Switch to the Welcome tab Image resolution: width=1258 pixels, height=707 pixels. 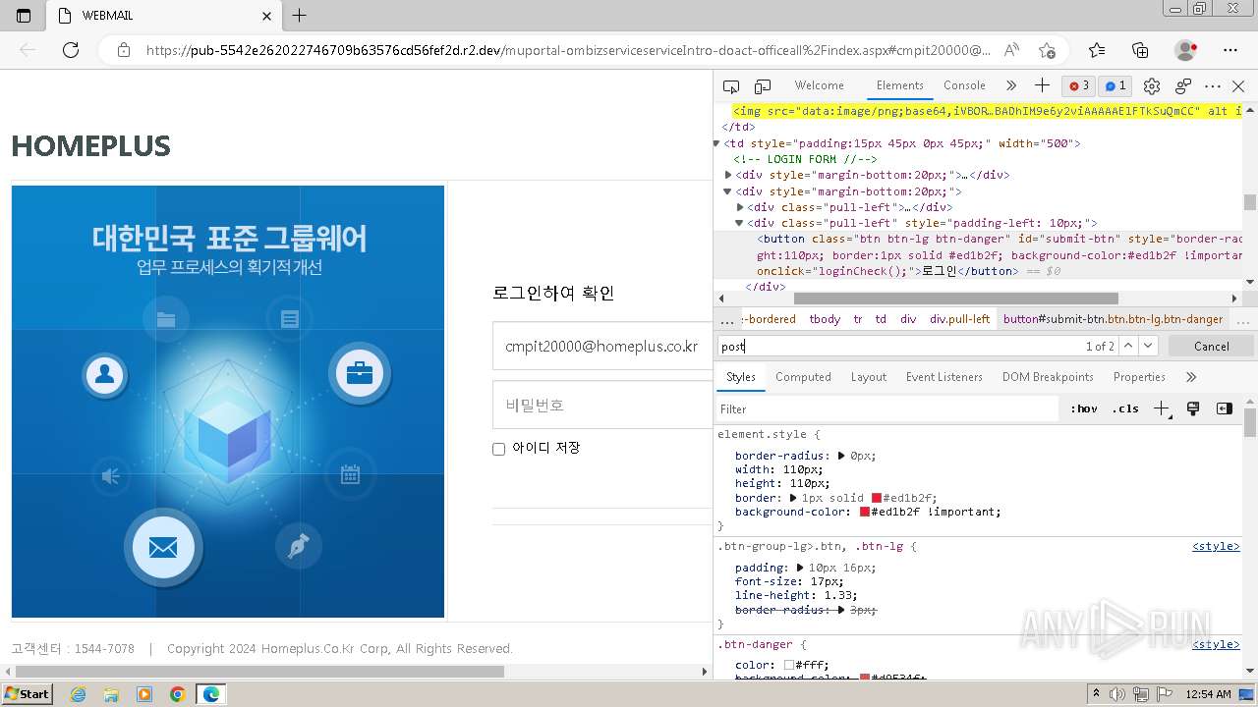[819, 85]
